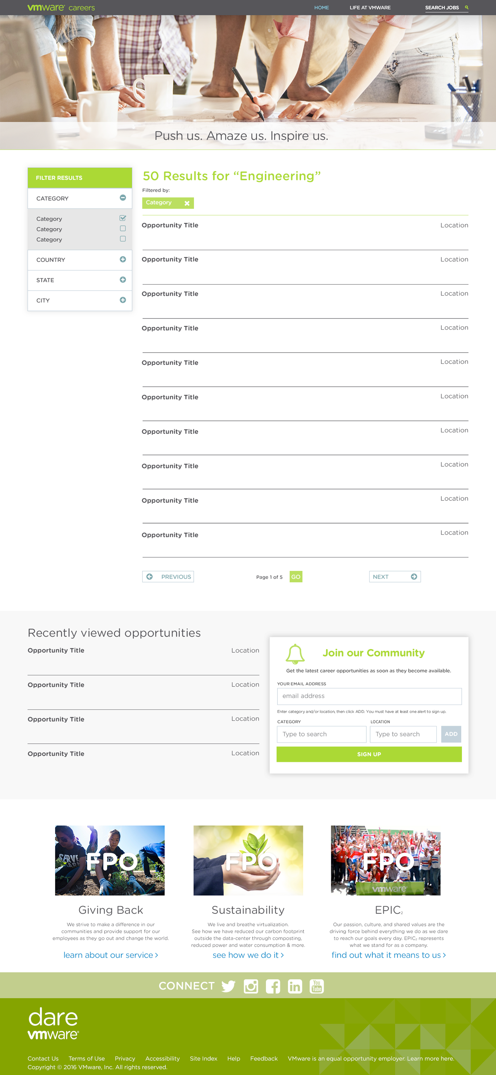Open the Sustainability thumbnail image
The height and width of the screenshot is (1075, 496).
click(248, 860)
